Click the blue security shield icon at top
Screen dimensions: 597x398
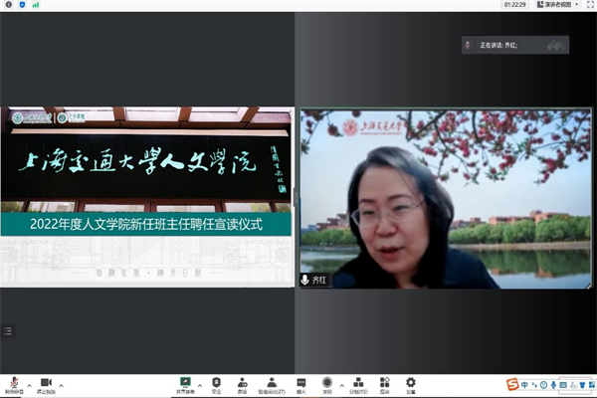coord(22,5)
